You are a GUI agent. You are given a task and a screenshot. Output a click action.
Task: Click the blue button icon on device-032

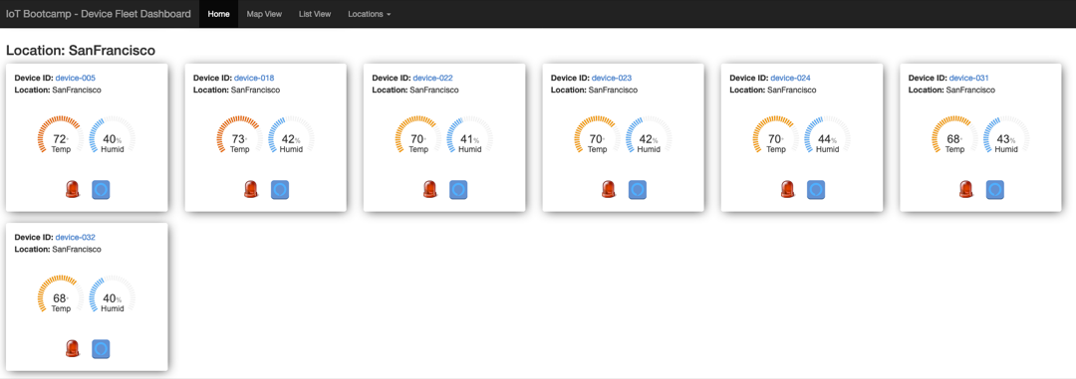point(101,349)
